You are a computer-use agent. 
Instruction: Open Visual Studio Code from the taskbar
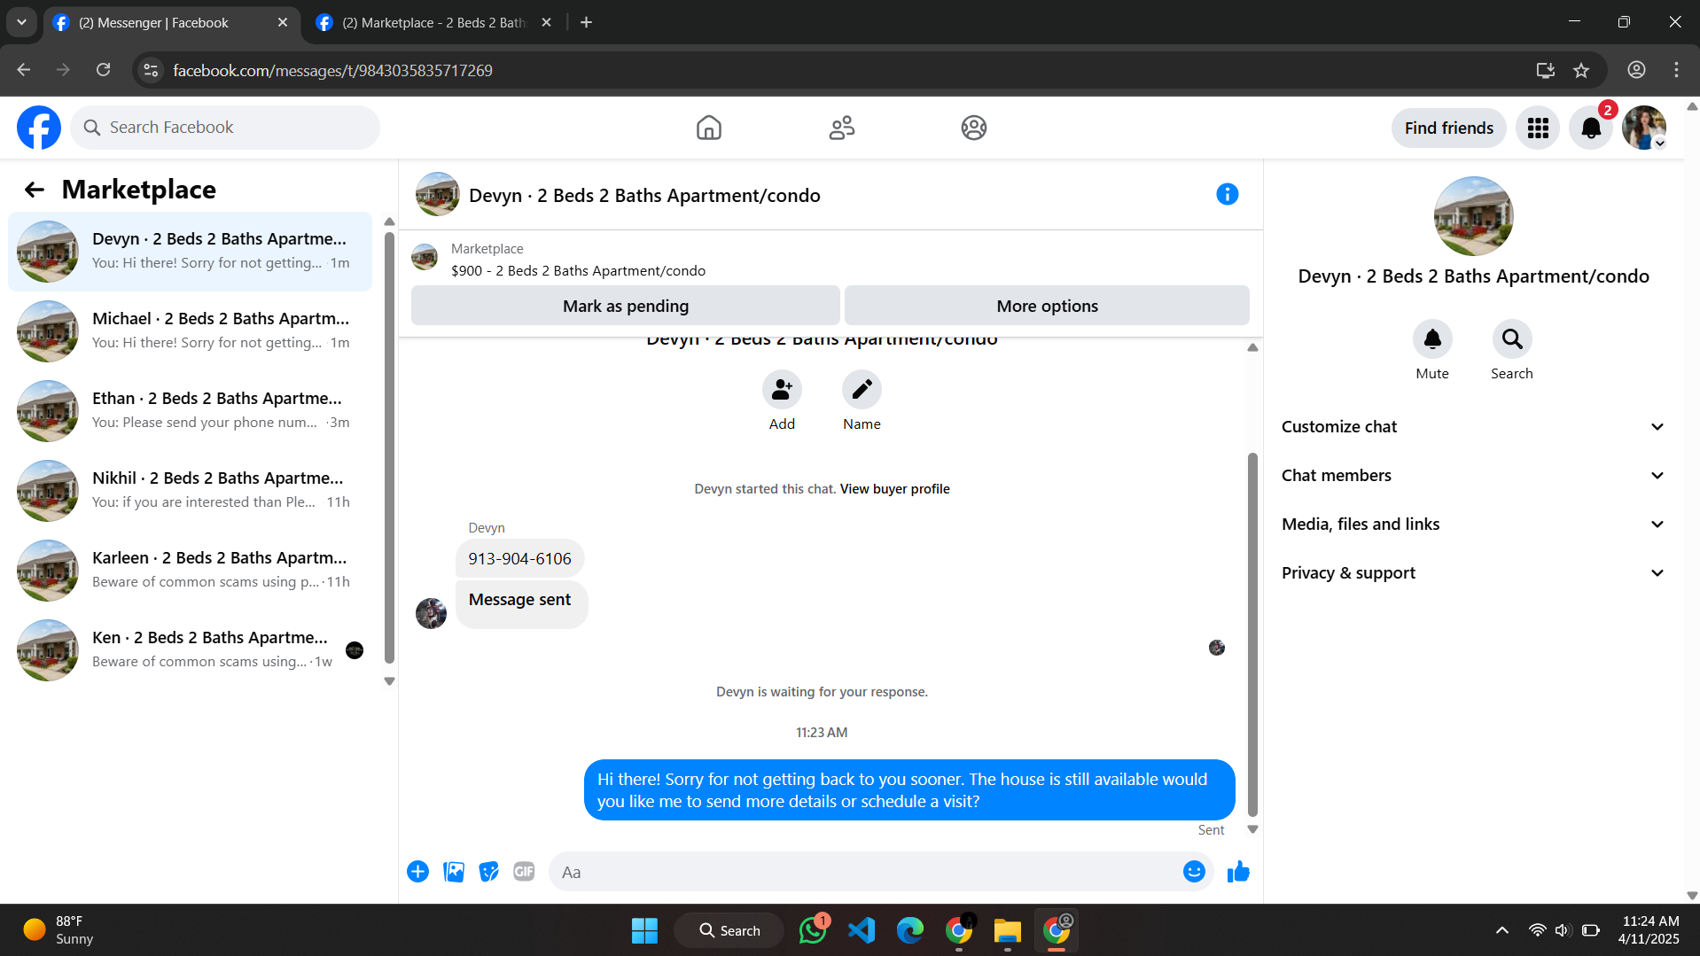pos(862,930)
